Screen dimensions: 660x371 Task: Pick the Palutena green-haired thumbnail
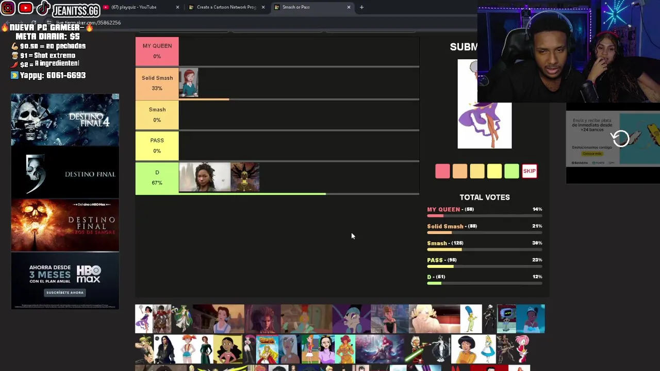point(182,318)
